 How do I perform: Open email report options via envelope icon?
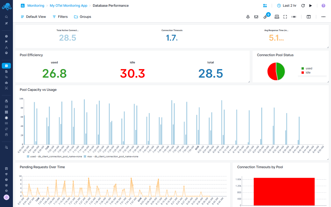pyautogui.click(x=256, y=17)
